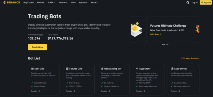Click the yellow Trade Now button
This screenshot has width=213, height=97.
pos(38,47)
